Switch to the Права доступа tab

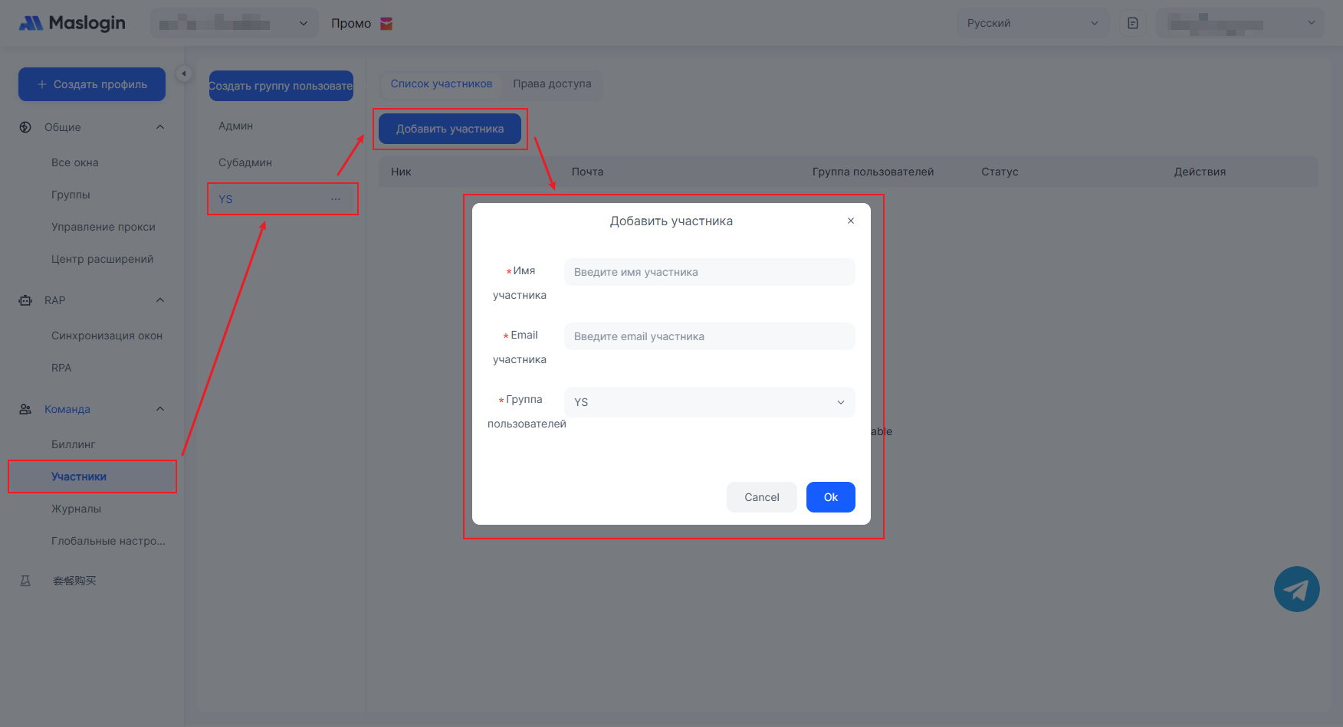552,84
